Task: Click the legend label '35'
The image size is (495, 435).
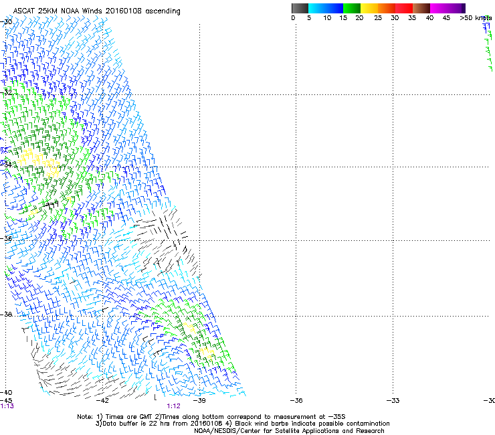Action: [412, 18]
